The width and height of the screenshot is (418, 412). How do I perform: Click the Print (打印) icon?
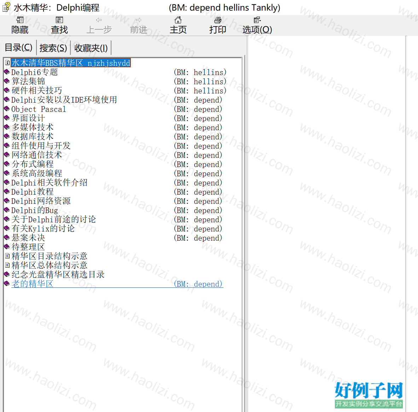(218, 20)
